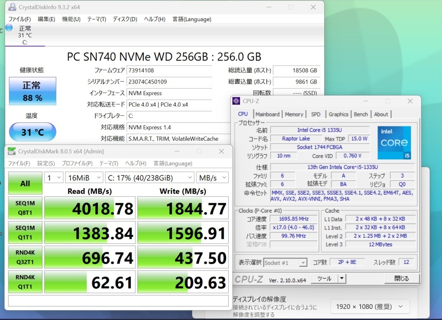Click the RND4K Q1T1 read result 62.61

coord(90,282)
